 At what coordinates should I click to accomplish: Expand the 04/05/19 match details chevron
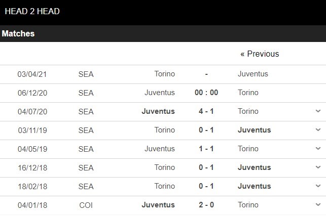[x=318, y=149]
